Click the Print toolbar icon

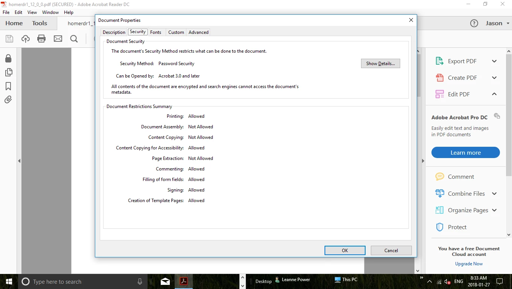(41, 38)
